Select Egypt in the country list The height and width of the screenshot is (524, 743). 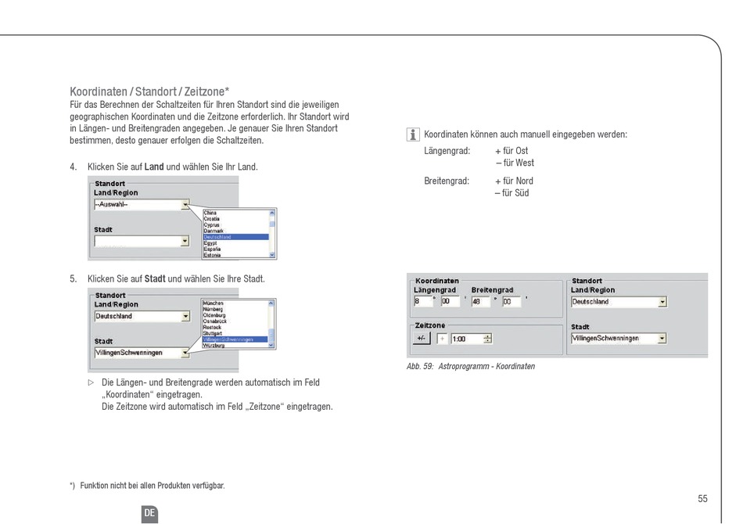[210, 243]
